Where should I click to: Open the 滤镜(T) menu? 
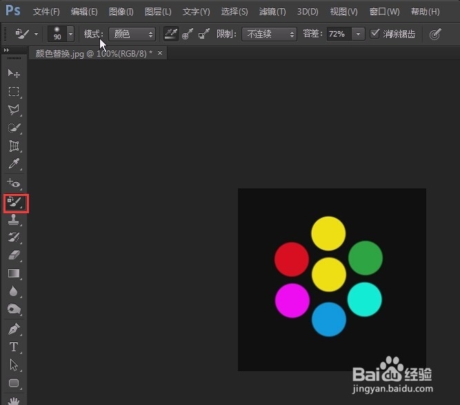pos(272,12)
